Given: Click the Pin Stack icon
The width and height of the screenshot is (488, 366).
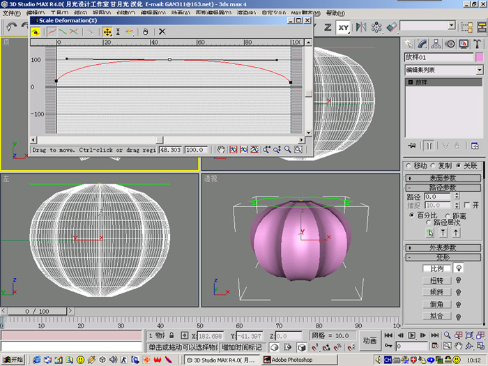Looking at the screenshot, I should click(x=412, y=145).
